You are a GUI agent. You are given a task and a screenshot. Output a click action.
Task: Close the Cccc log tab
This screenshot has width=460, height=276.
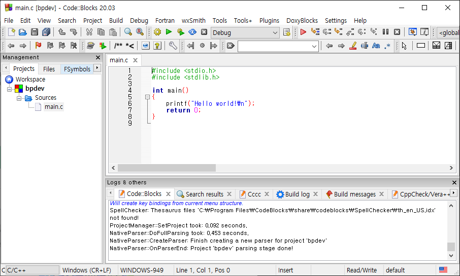pyautogui.click(x=267, y=194)
